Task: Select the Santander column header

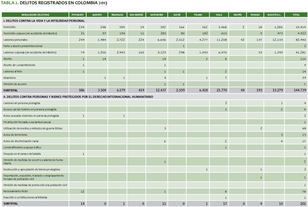Action: tap(157, 15)
